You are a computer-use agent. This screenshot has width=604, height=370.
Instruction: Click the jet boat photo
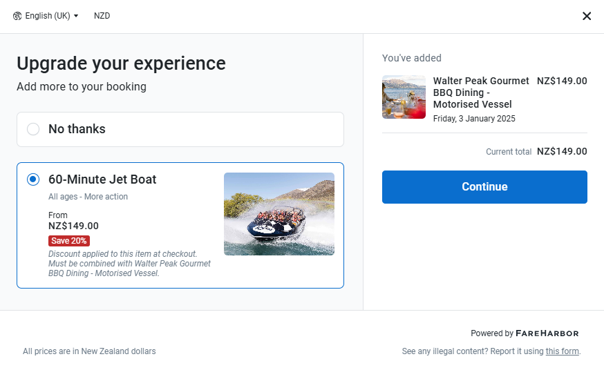pos(279,214)
